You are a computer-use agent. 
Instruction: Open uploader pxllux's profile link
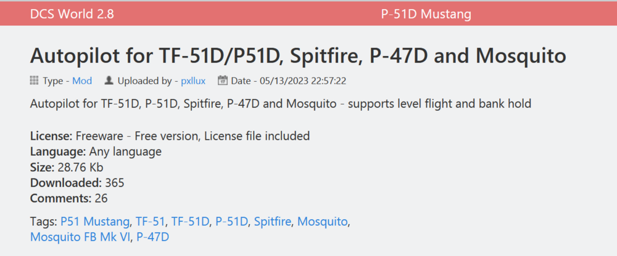tap(193, 81)
